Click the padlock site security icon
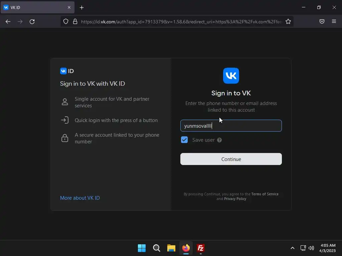 [x=75, y=21]
